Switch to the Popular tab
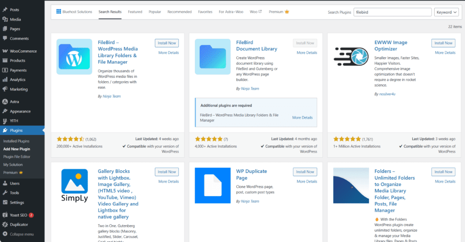 (155, 12)
